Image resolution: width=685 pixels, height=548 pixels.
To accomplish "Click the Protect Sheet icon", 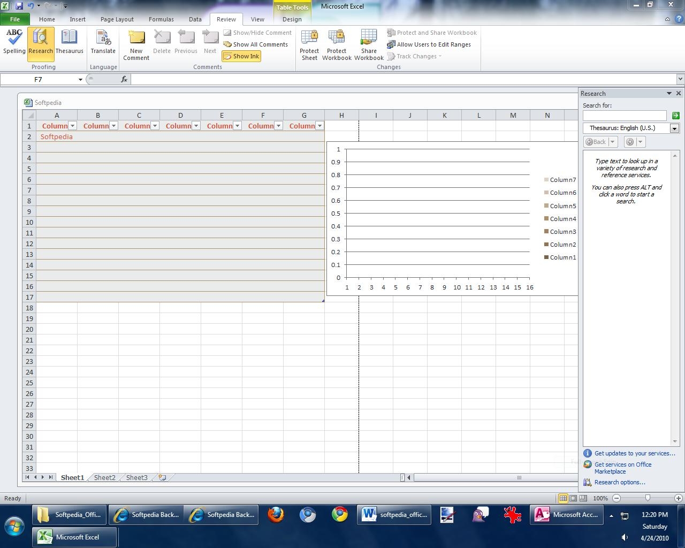I will pos(309,44).
